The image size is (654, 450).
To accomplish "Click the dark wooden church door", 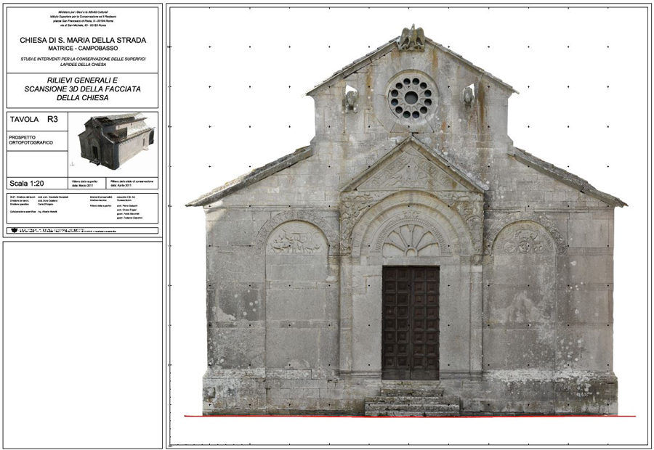I will coord(411,323).
